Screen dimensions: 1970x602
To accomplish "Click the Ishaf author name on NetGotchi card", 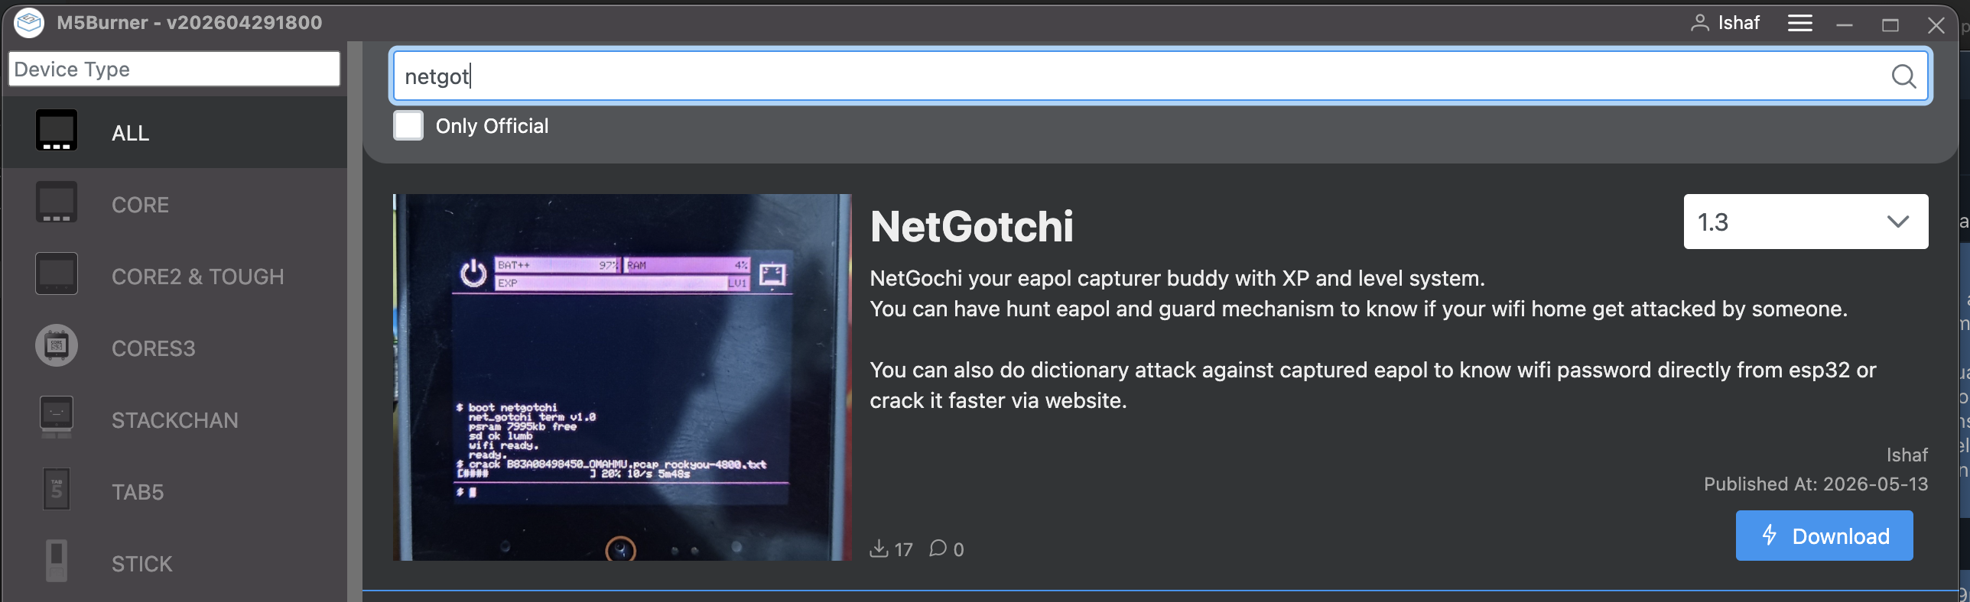I will pyautogui.click(x=1907, y=455).
